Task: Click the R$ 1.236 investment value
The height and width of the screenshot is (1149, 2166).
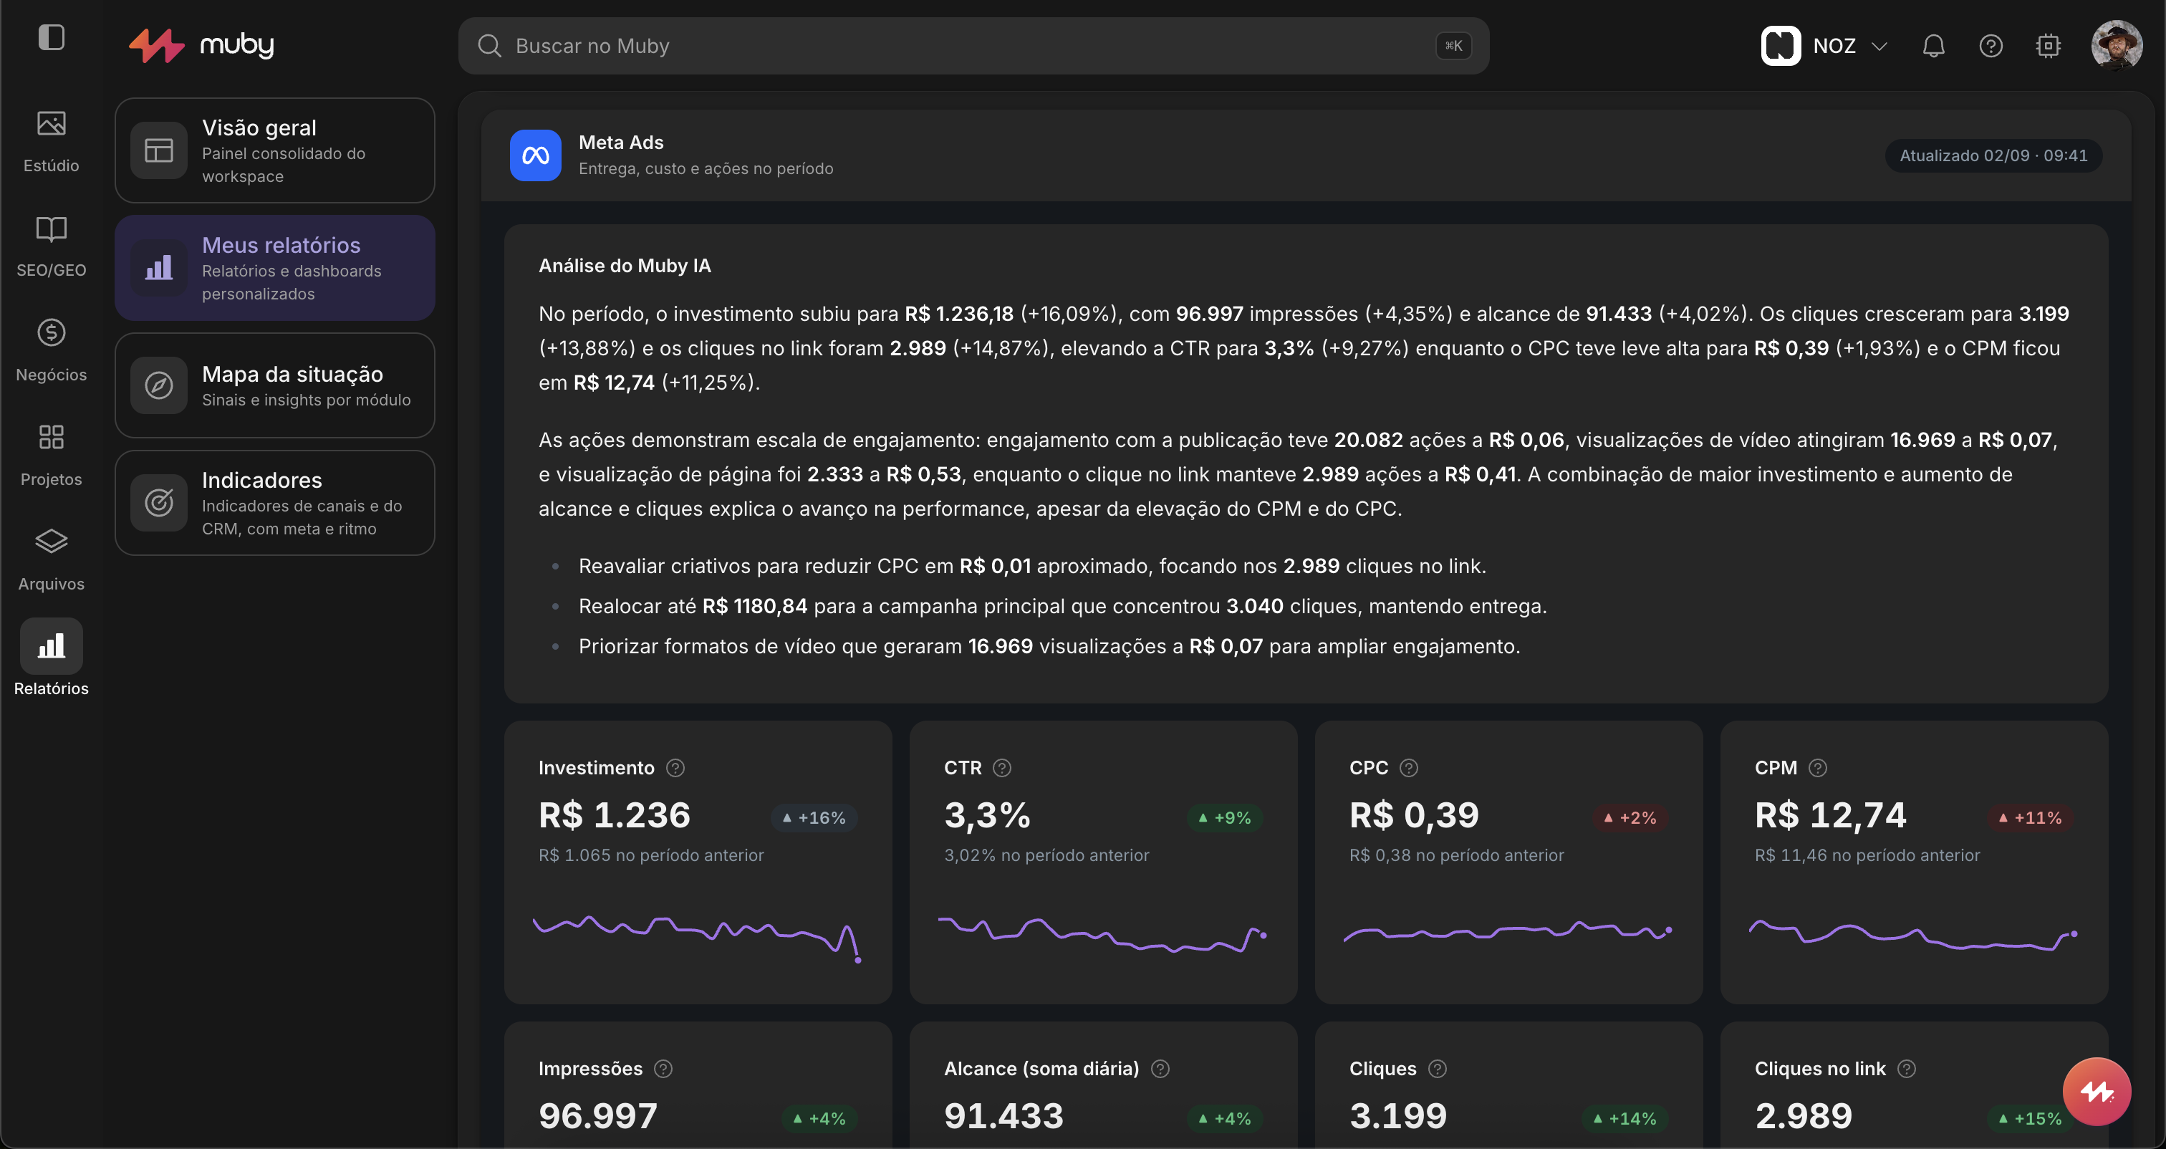Action: (615, 815)
